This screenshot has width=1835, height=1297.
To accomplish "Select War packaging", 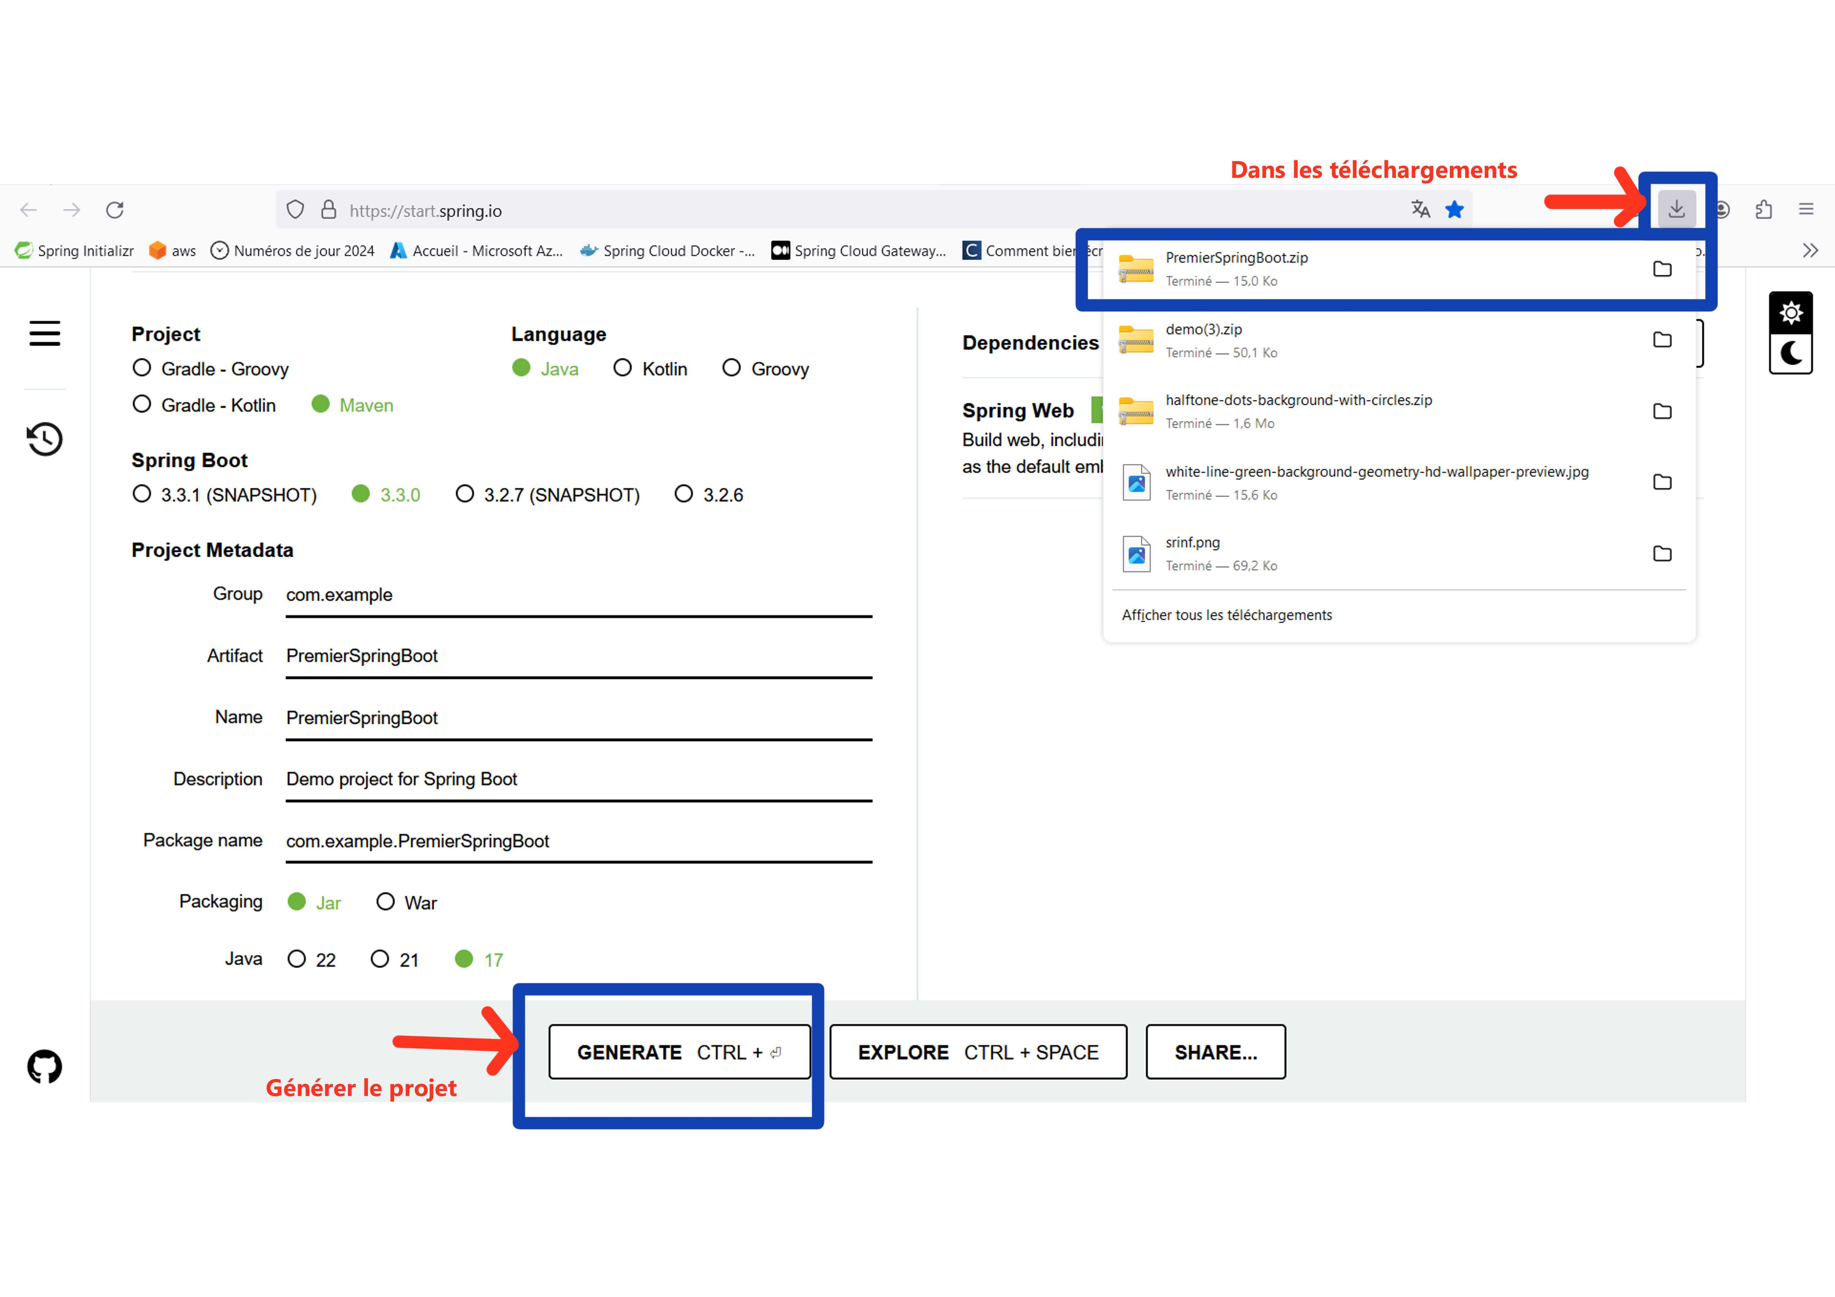I will pyautogui.click(x=407, y=902).
